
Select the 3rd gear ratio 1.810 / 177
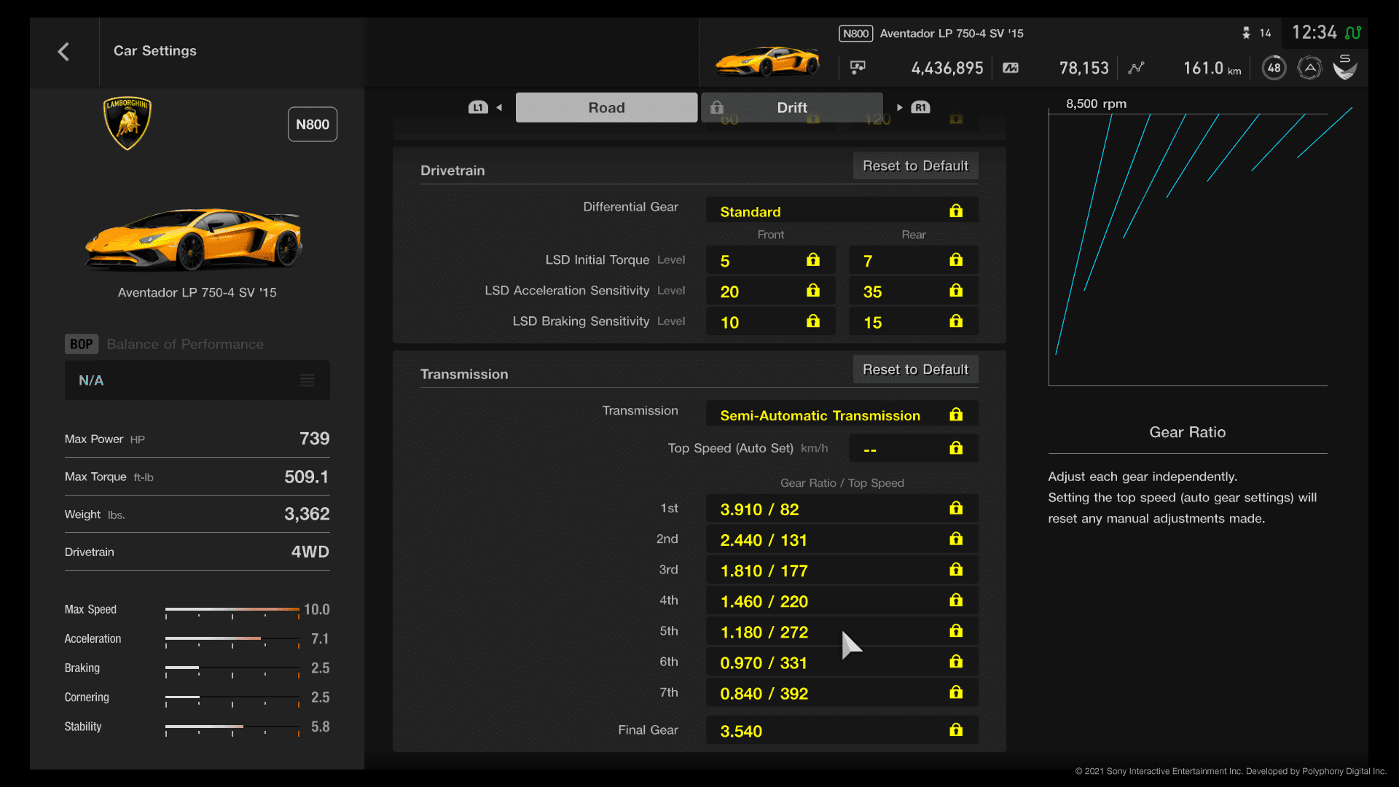point(842,570)
